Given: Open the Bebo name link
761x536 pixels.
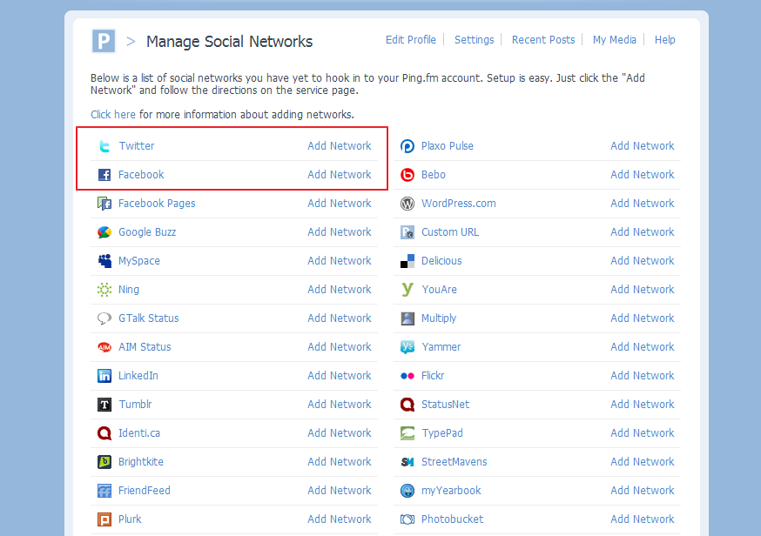Looking at the screenshot, I should [x=434, y=175].
